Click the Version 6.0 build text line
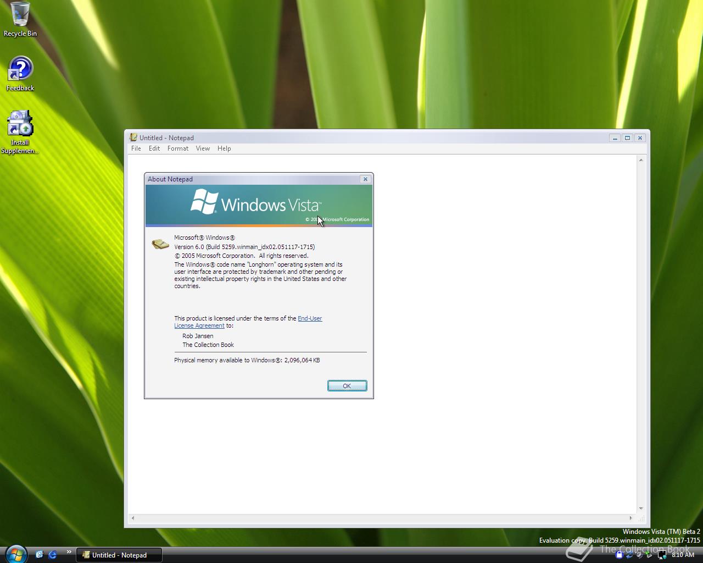The width and height of the screenshot is (703, 563). click(244, 247)
